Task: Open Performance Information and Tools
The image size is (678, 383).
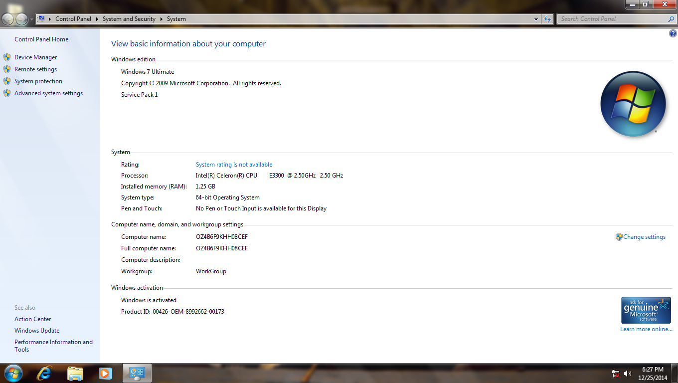Action: click(53, 346)
